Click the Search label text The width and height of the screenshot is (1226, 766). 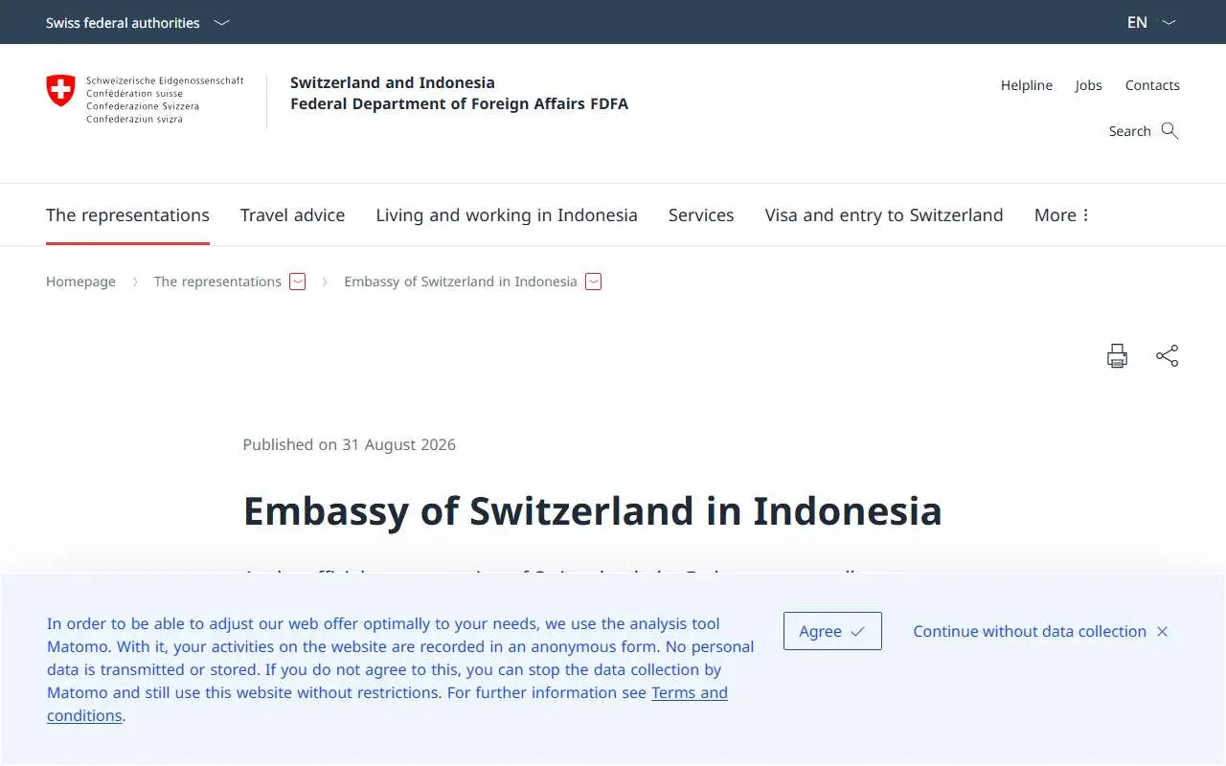pyautogui.click(x=1129, y=131)
